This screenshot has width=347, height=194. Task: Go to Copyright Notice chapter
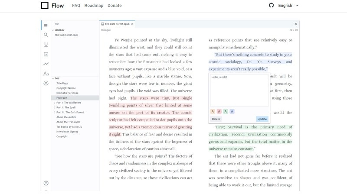[x=66, y=88]
